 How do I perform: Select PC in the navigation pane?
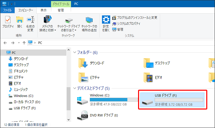click(34, 52)
